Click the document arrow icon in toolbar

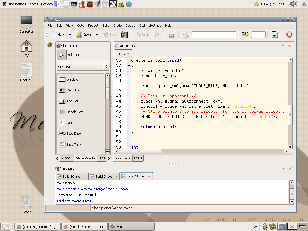click(x=275, y=35)
